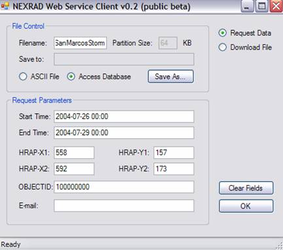
Task: Click the End Time: label
Action: 34,133
